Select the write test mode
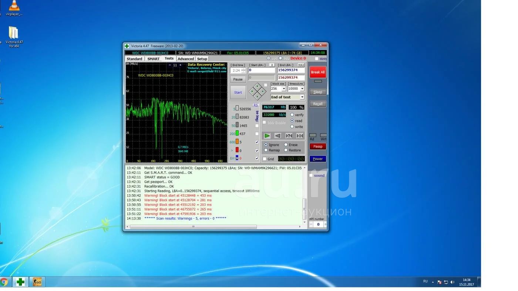The height and width of the screenshot is (291, 518). [292, 127]
